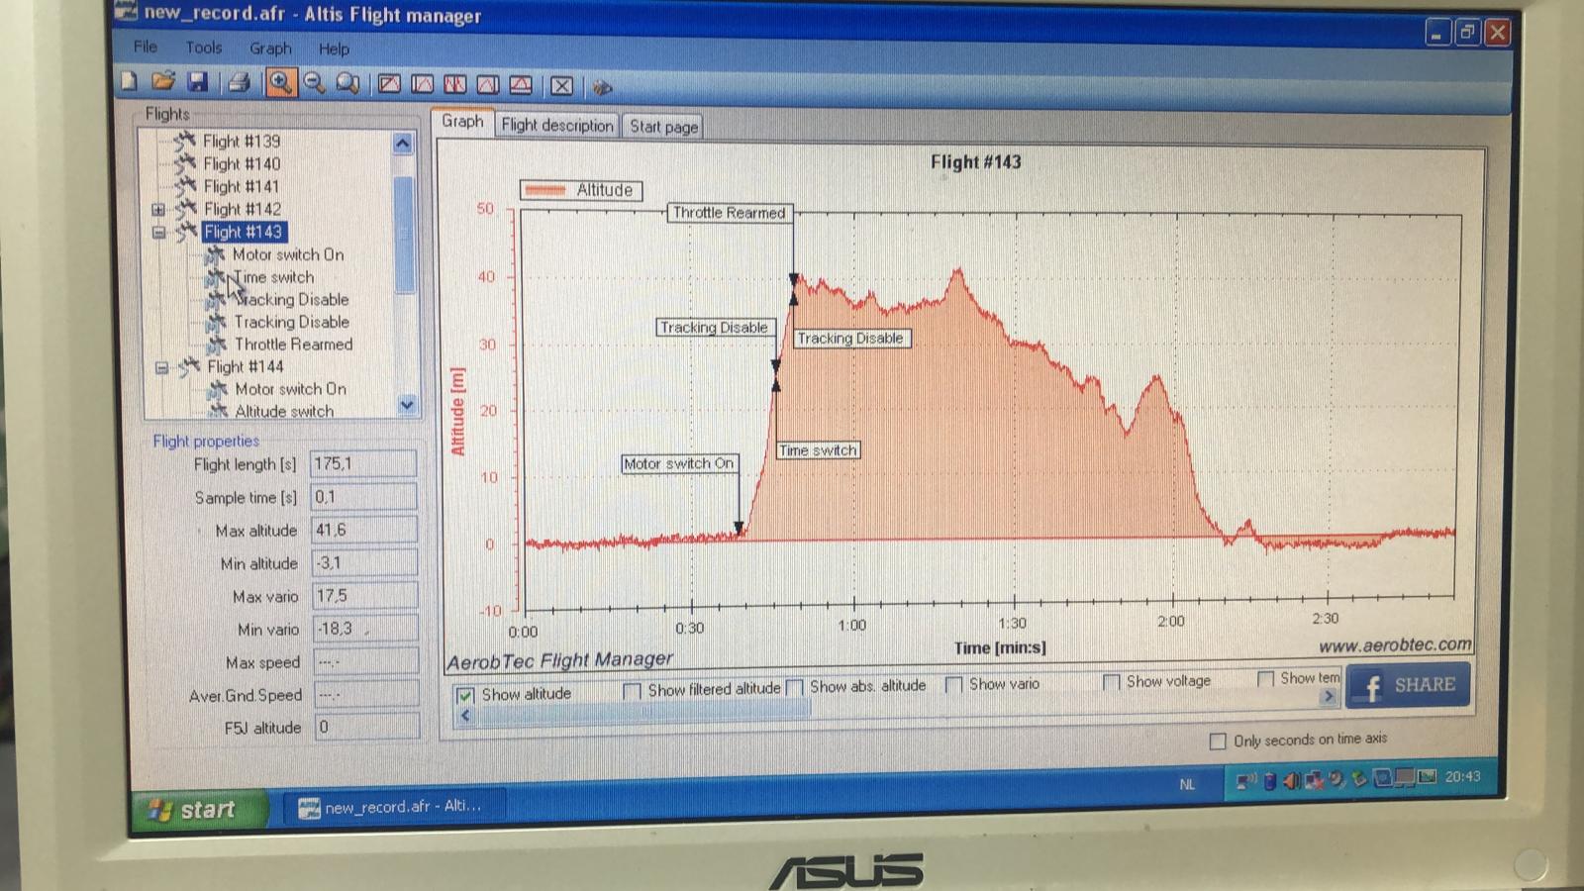Screen dimensions: 1584x891
Task: Click the Zoom fit magnifier icon
Action: (347, 83)
